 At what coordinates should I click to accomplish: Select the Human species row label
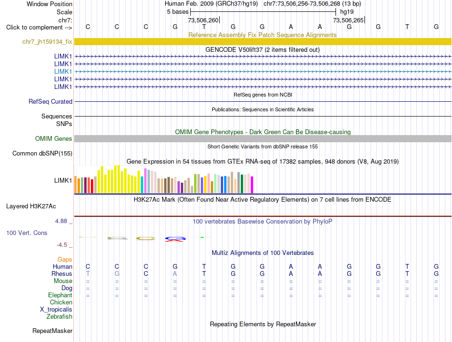62,266
